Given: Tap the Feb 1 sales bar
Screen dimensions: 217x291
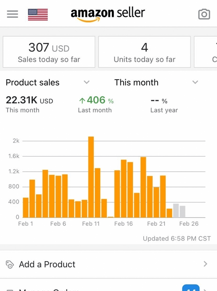Looking at the screenshot, I should tap(26, 208).
